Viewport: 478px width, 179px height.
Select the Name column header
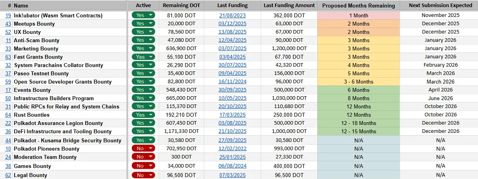[21, 6]
